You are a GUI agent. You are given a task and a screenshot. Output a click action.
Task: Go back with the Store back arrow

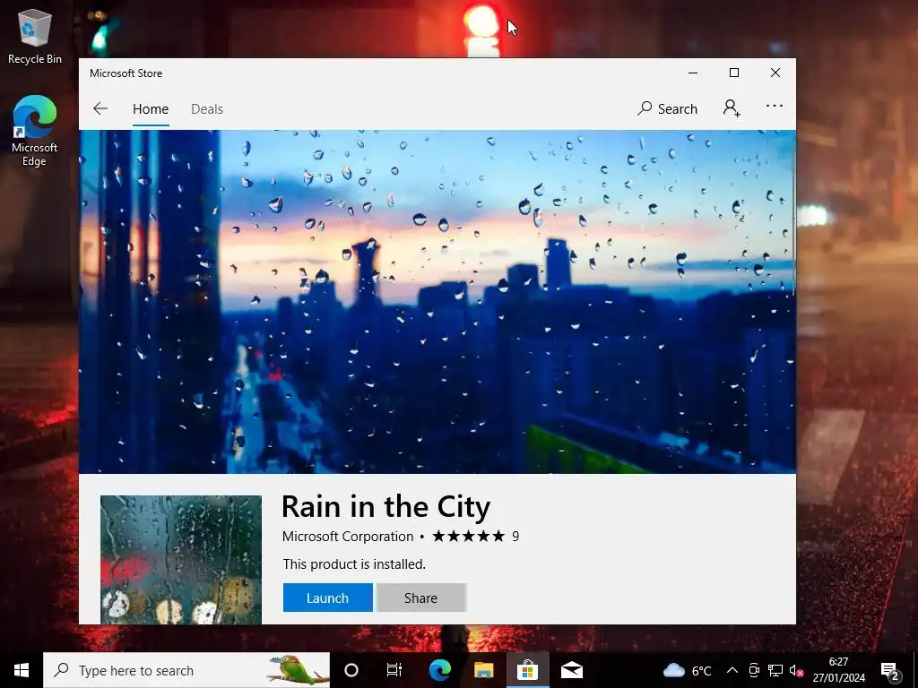100,108
